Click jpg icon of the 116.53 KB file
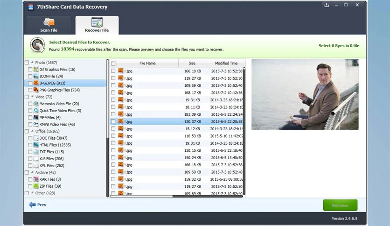Viewport: 390px width, 226px height. pyautogui.click(x=121, y=136)
